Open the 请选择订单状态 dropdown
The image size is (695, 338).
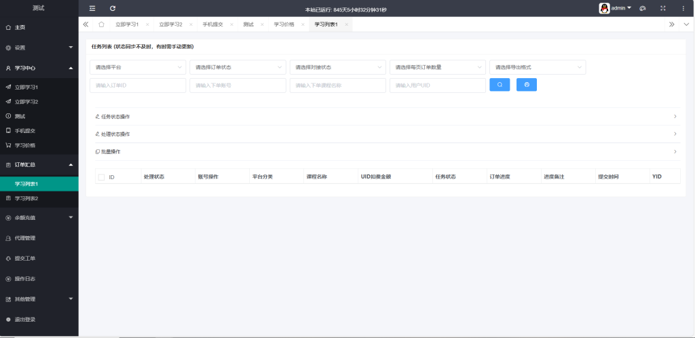tap(238, 67)
